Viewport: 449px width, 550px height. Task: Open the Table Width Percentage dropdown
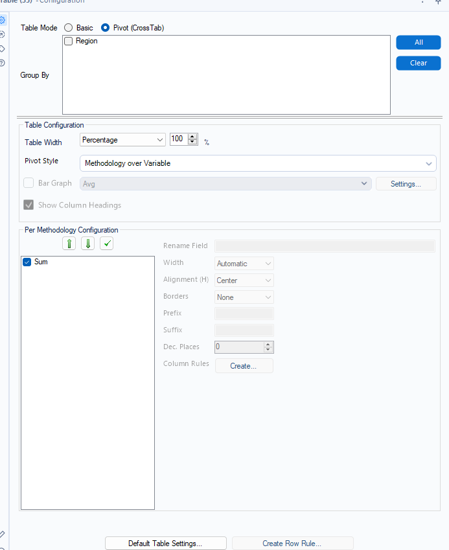pyautogui.click(x=122, y=139)
